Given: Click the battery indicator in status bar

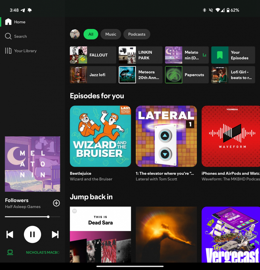Looking at the screenshot, I should pyautogui.click(x=228, y=10).
